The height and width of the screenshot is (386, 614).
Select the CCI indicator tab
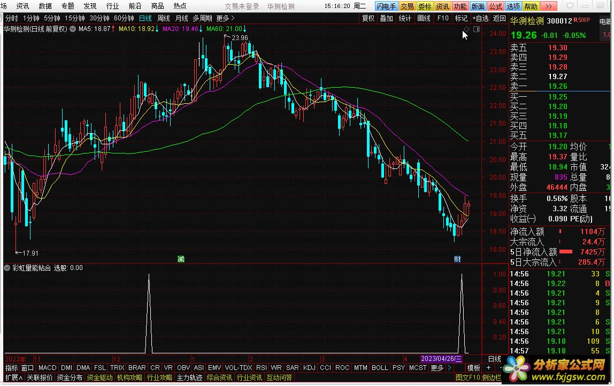tap(325, 368)
